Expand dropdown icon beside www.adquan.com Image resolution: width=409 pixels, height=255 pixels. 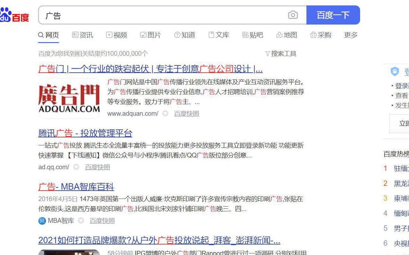coord(165,113)
